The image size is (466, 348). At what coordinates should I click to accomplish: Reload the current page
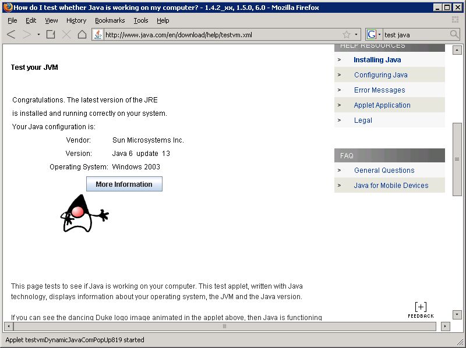coord(50,34)
